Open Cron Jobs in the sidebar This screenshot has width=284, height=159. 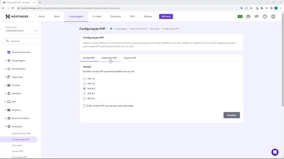[17, 145]
